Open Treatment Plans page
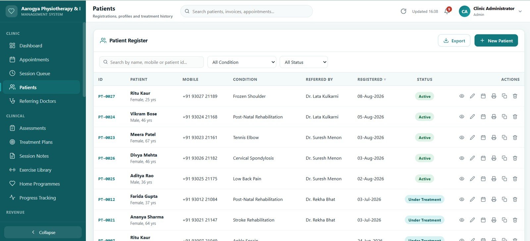 pyautogui.click(x=41, y=142)
